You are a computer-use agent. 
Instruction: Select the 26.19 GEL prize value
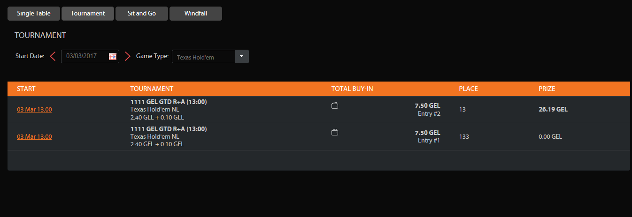553,110
